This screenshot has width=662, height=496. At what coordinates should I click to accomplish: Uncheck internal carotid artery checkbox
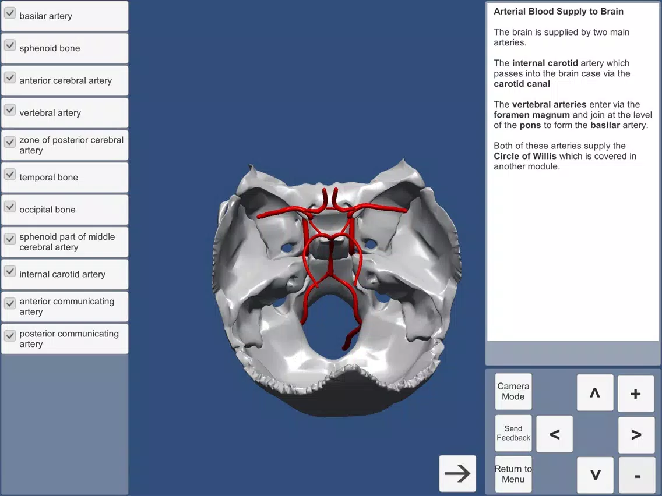[10, 271]
